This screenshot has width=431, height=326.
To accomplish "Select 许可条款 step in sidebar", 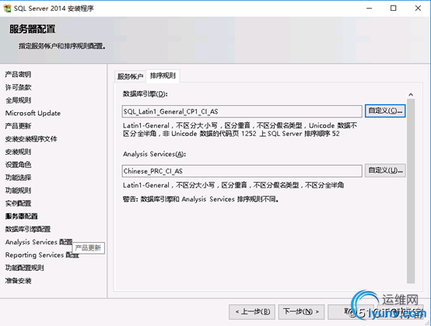I will click(18, 87).
